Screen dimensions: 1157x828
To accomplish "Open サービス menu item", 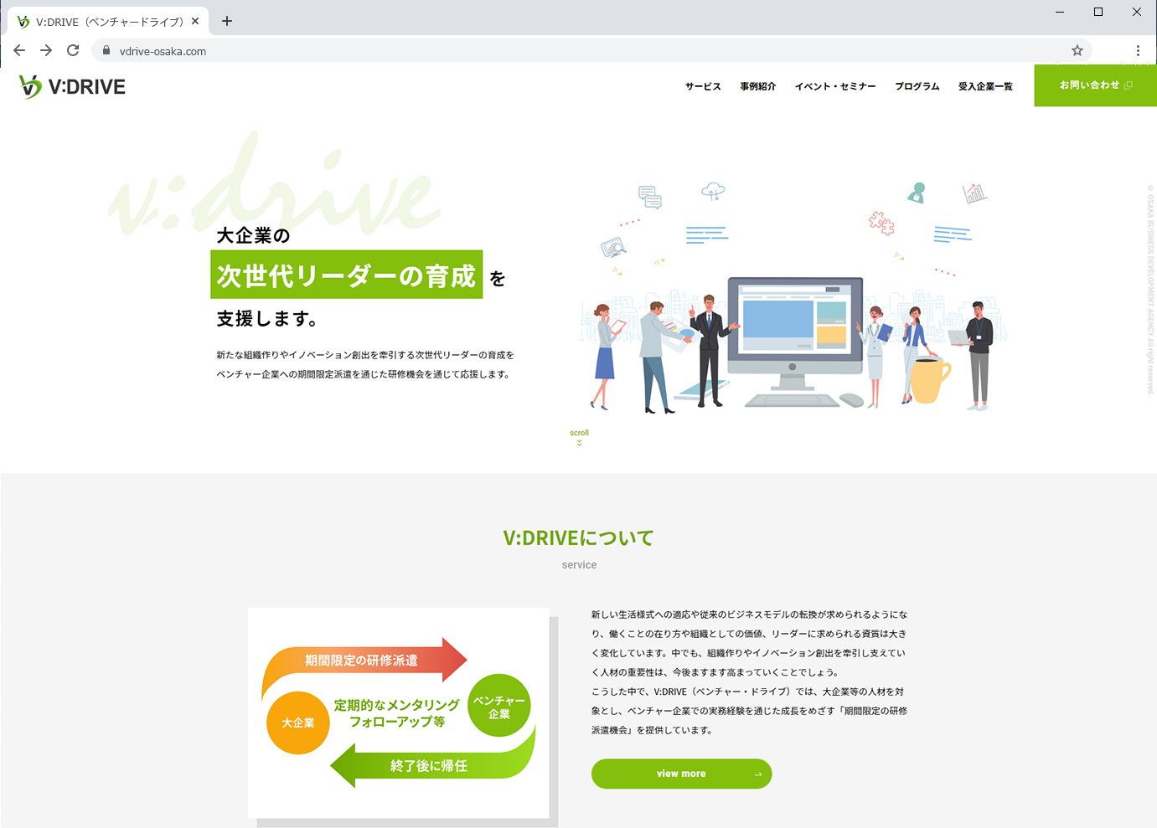I will tap(703, 86).
